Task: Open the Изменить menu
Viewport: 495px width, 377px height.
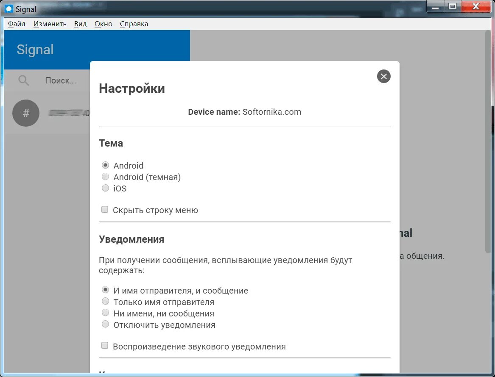Action: click(x=50, y=24)
